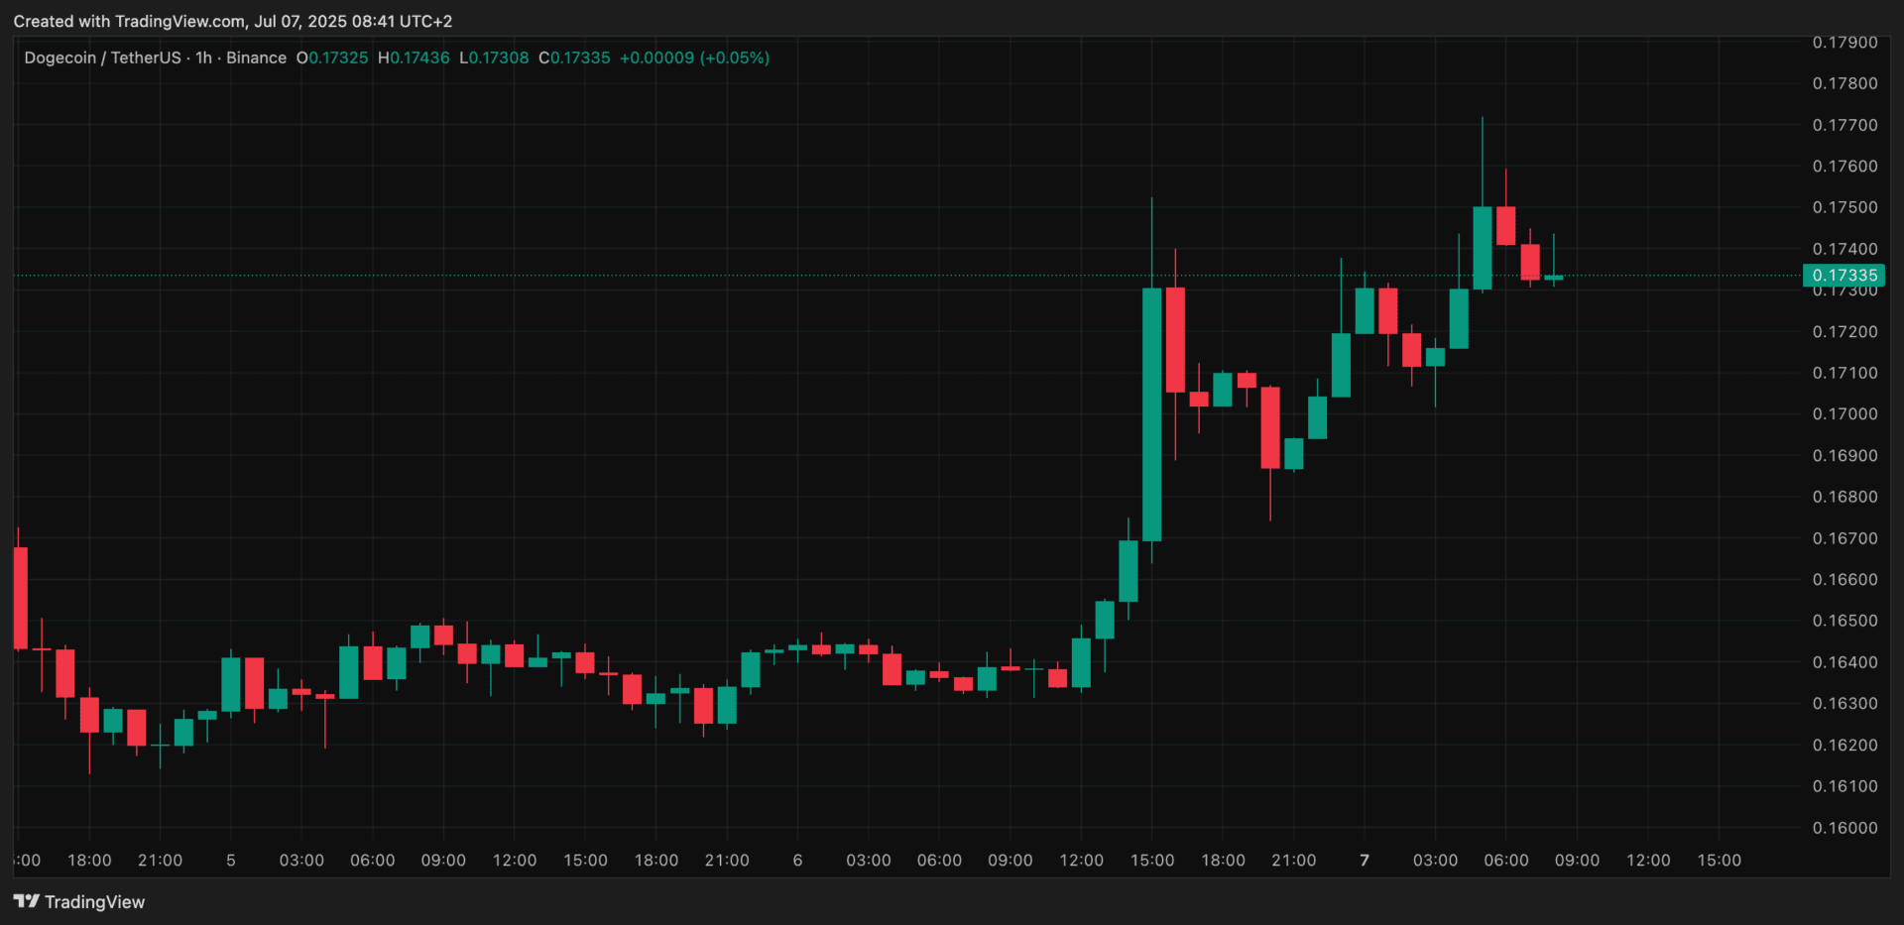Select the day 5 date marker
This screenshot has height=925, width=1904.
pos(231,861)
